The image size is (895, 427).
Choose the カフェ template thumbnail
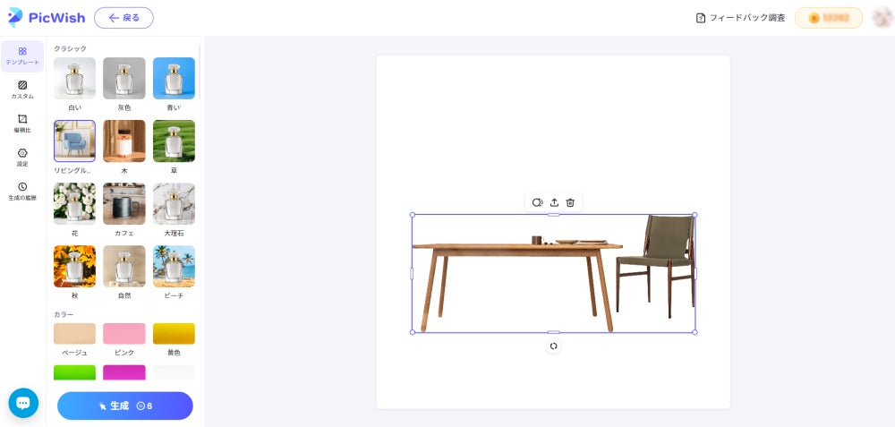[124, 204]
